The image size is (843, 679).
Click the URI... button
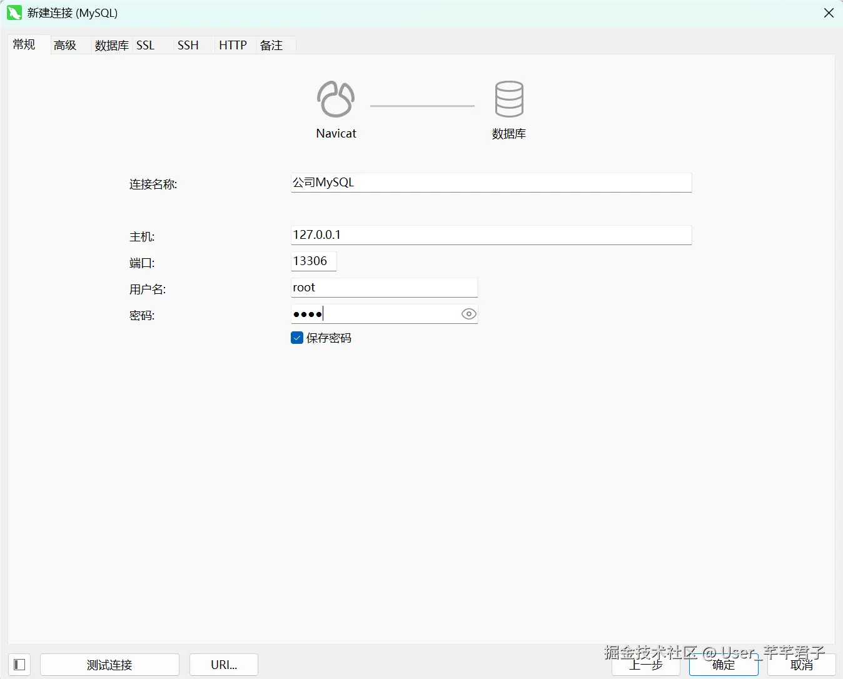224,665
